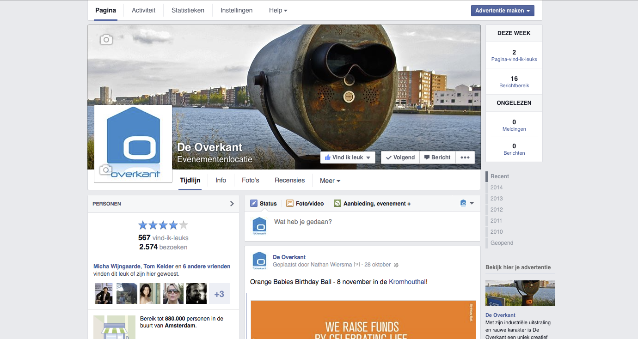Screen dimensions: 638x339
Task: Click De Overkant link in ad preview
Action: point(501,315)
